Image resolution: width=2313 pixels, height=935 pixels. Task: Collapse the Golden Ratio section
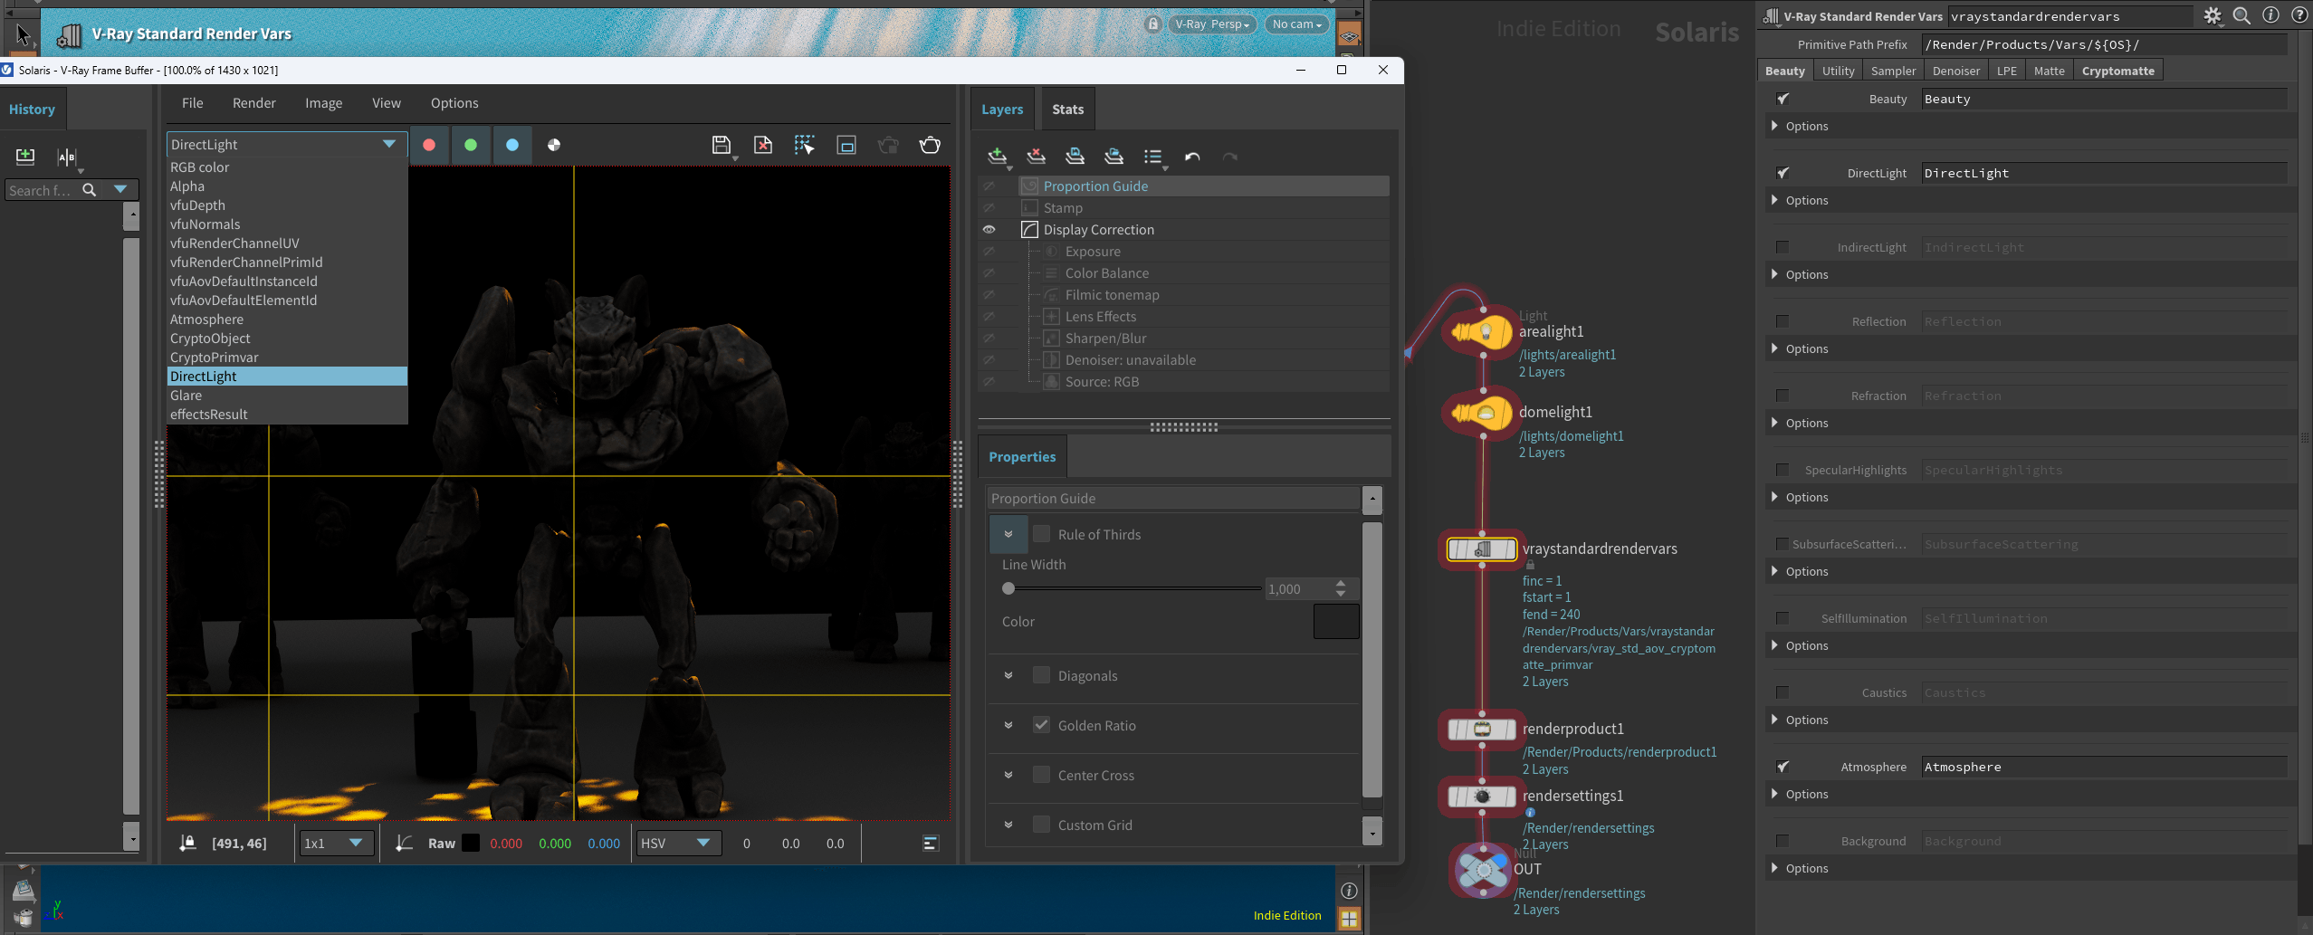pyautogui.click(x=1008, y=725)
